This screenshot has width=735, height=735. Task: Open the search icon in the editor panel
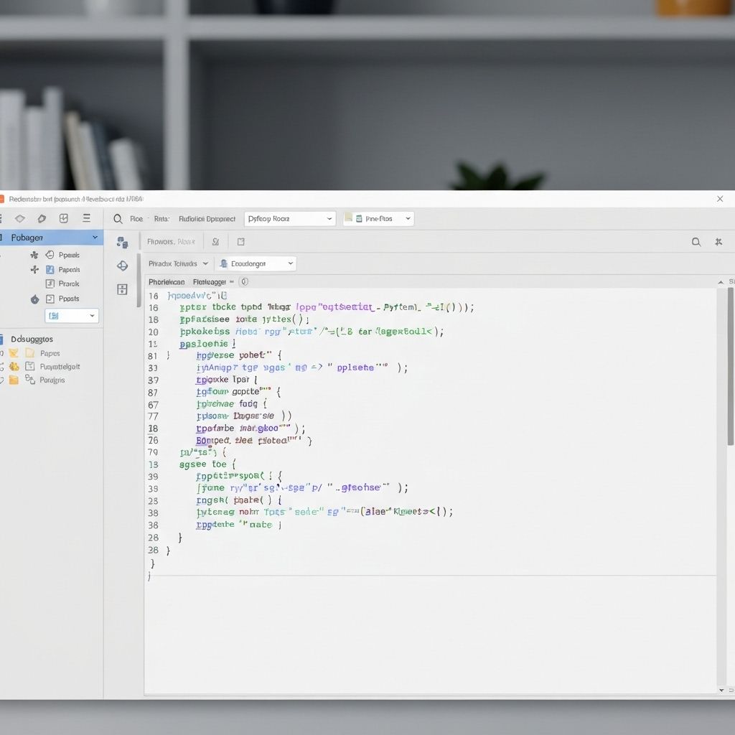[x=696, y=242]
